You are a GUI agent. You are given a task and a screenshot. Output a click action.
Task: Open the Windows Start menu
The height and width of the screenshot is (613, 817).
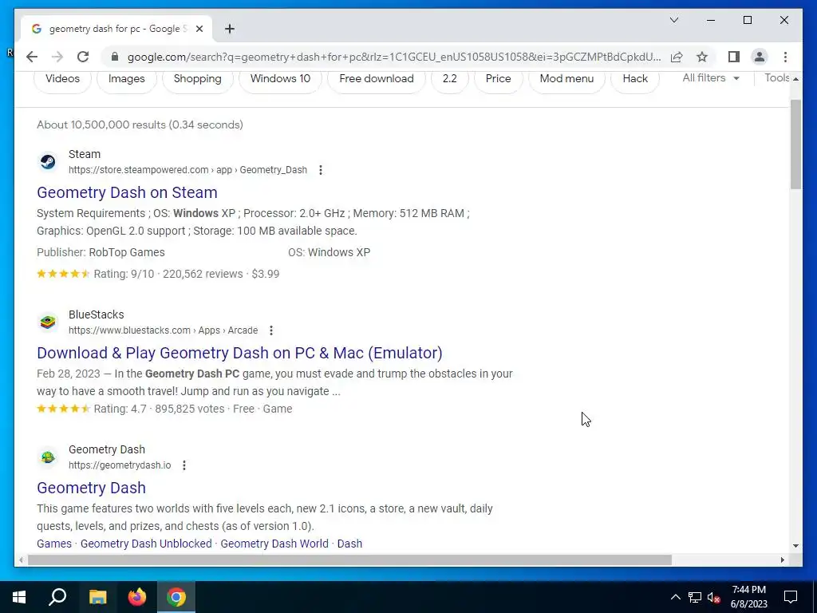[19, 597]
